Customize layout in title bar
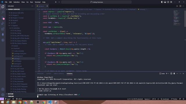The height and width of the screenshot is (104, 186). coord(171,2)
